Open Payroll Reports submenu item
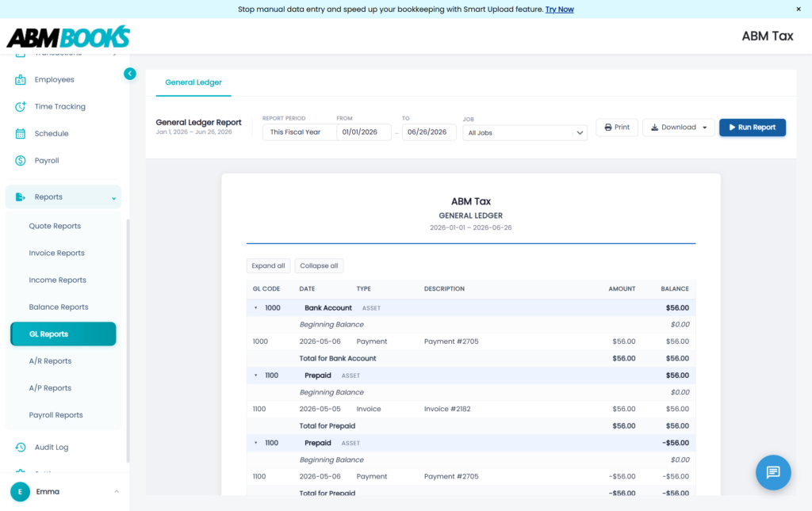This screenshot has width=812, height=511. pyautogui.click(x=56, y=415)
